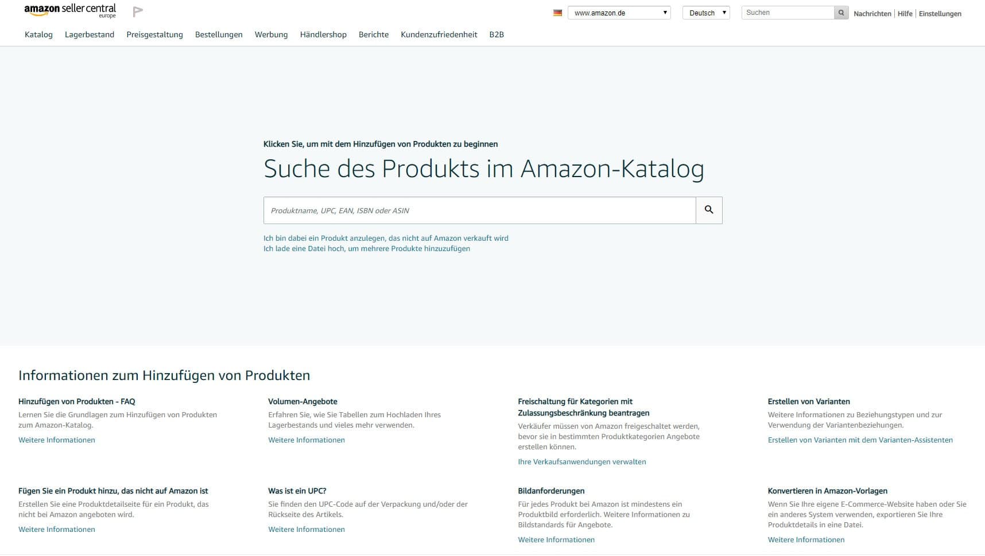The image size is (985, 556).
Task: Focus the Produktname, UPC, EAN search field
Action: (480, 210)
